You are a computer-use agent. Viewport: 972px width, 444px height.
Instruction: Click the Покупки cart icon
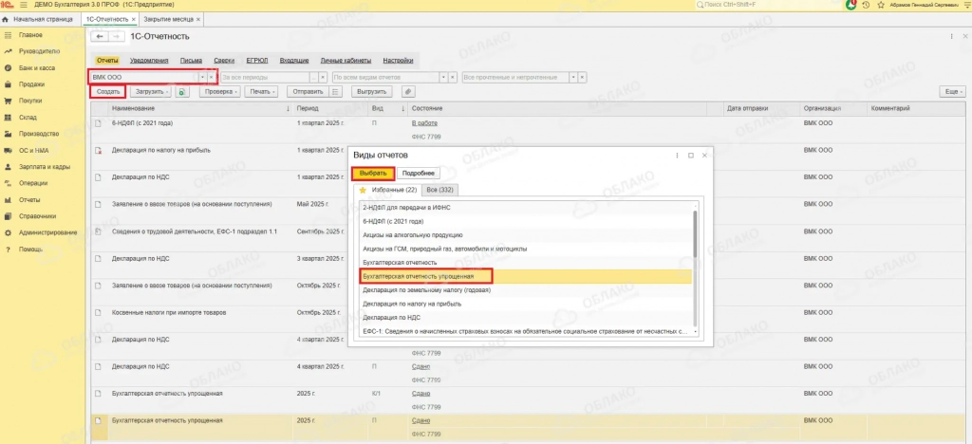pyautogui.click(x=8, y=101)
